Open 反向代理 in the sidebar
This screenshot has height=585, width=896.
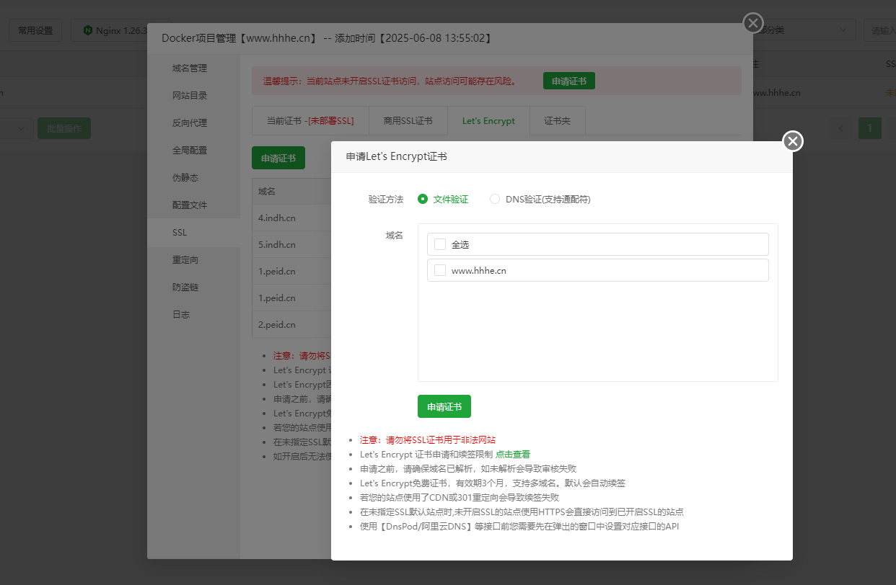[x=193, y=123]
